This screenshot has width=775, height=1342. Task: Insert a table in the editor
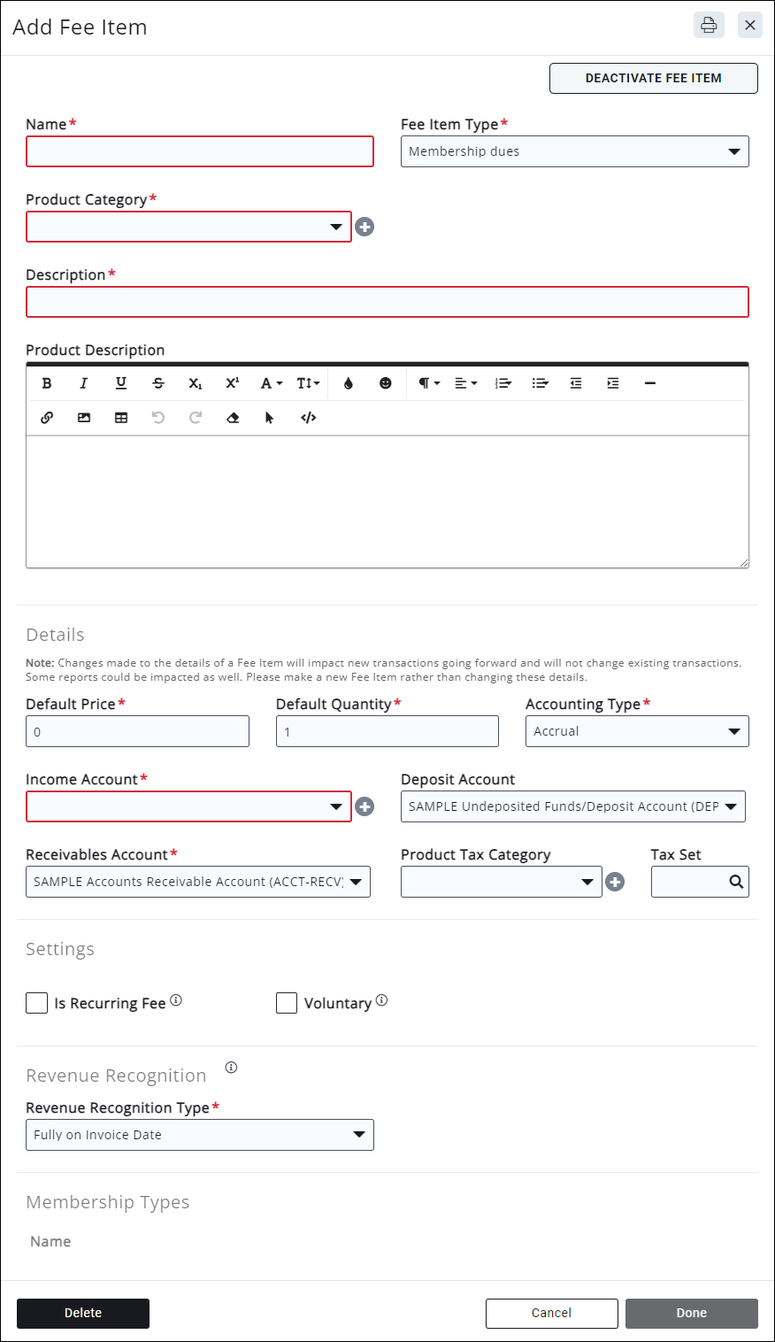click(x=121, y=418)
